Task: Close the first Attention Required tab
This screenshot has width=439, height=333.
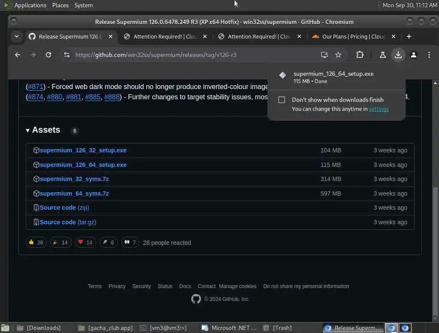Action: [x=205, y=37]
